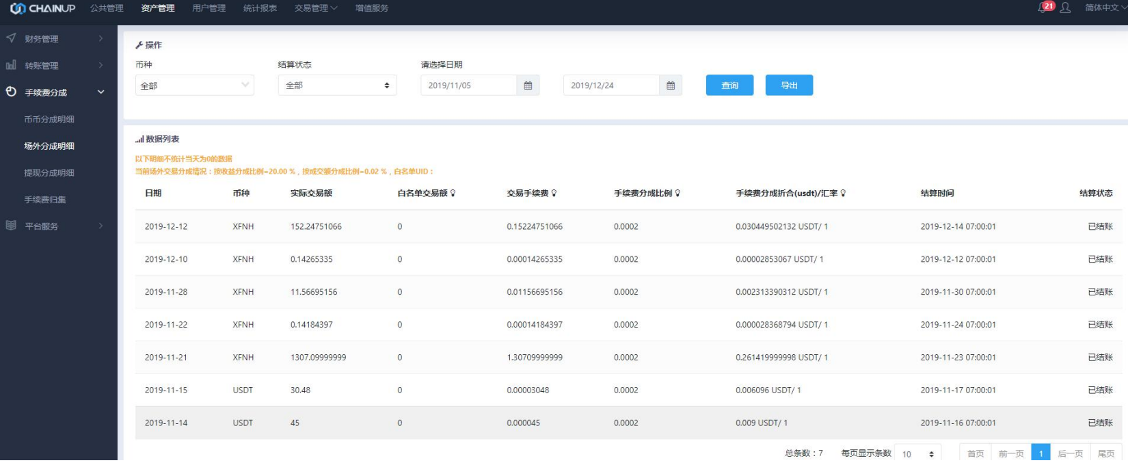1128x465 pixels.
Task: Select 场外分成明细 in sidebar
Action: coord(49,146)
